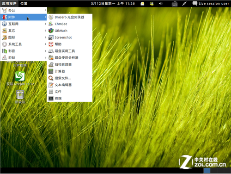Click the 游戏 games category icon

5,58
